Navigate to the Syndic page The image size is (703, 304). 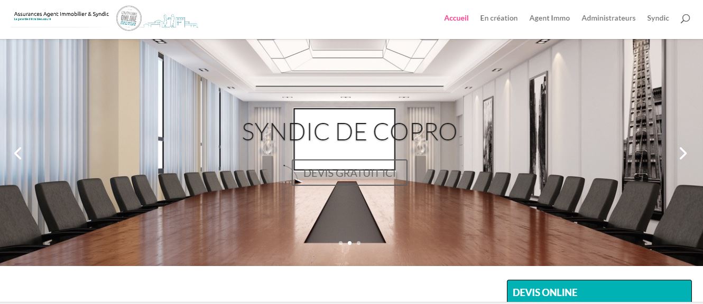coord(658,18)
